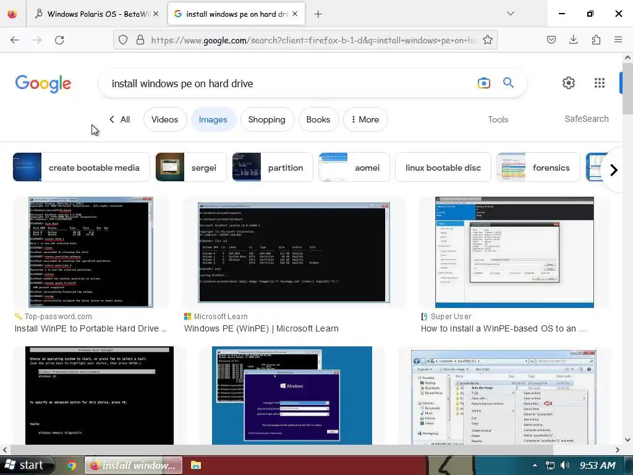Close the Windows Polaris OS tab
Screen dimensions: 633x475
click(156, 14)
